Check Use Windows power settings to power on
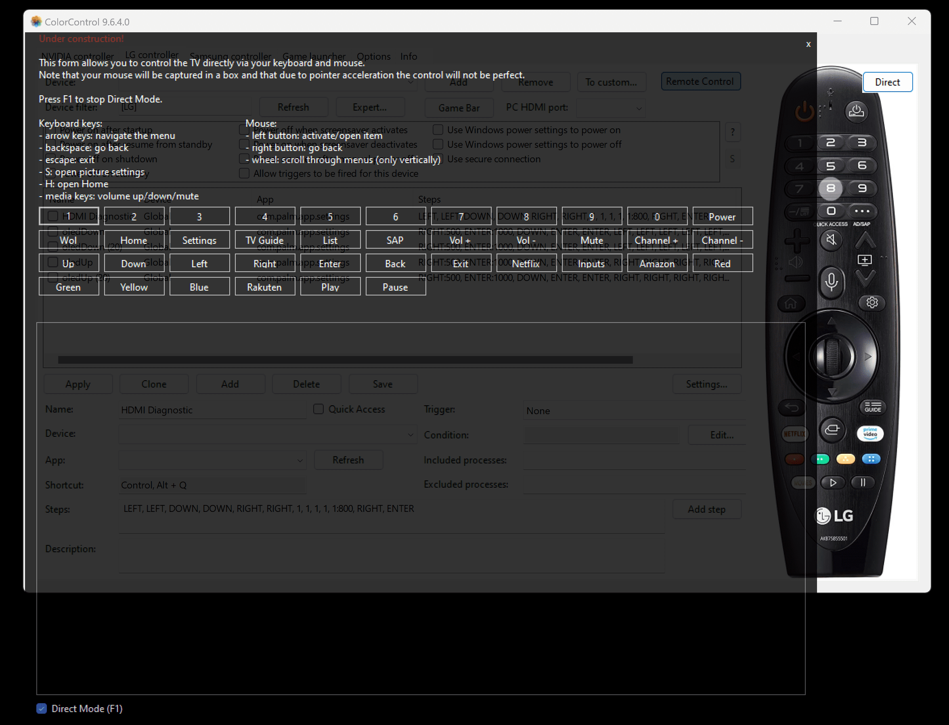The image size is (949, 725). 438,130
